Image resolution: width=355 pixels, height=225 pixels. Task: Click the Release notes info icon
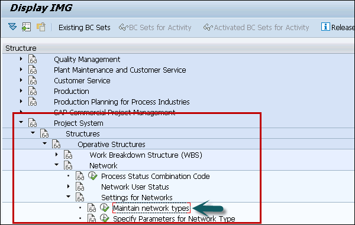325,27
